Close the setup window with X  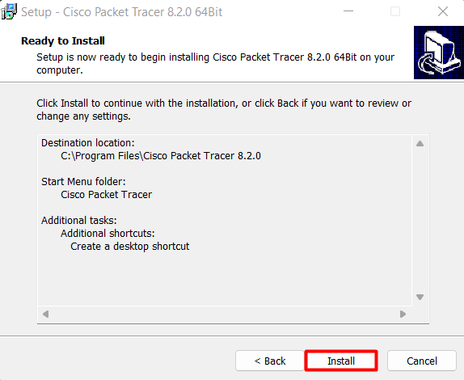pos(443,11)
